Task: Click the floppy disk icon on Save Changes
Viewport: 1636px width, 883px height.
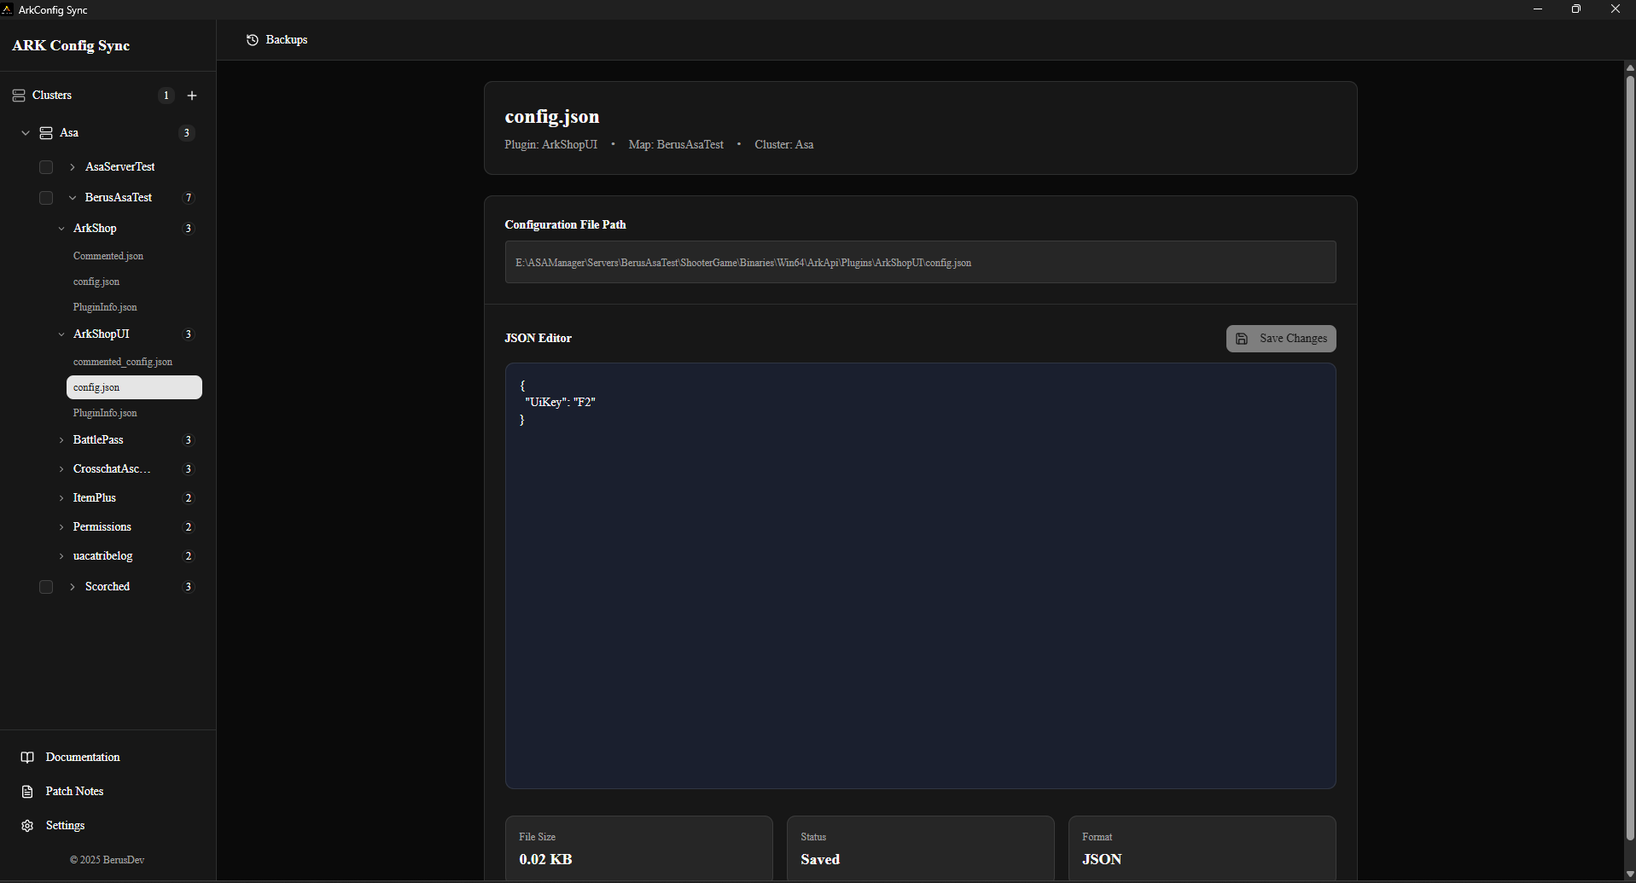Action: (1242, 339)
